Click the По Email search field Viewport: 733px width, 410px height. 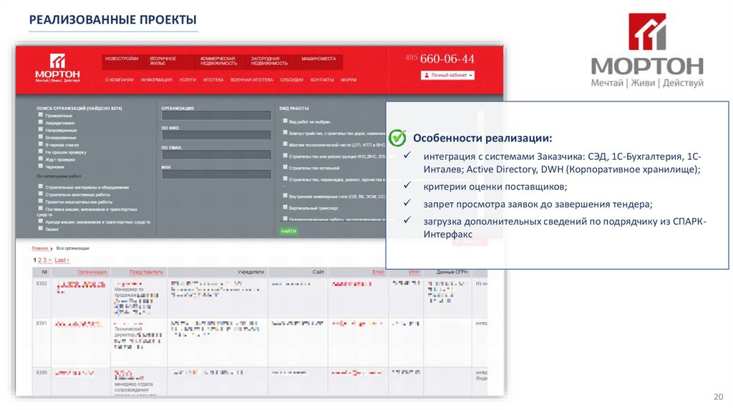[x=216, y=154]
